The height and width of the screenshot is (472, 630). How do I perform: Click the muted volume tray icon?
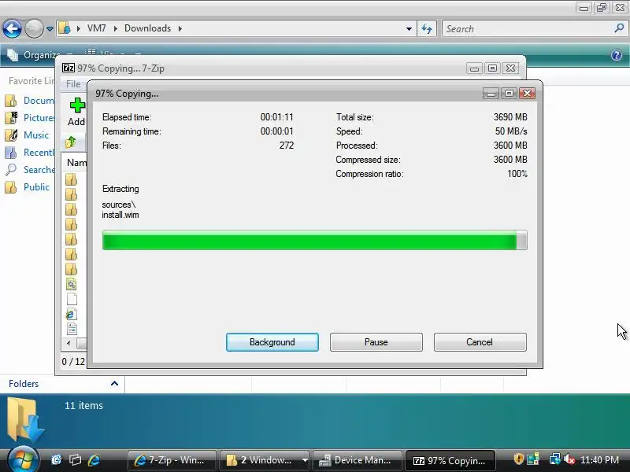coord(569,459)
